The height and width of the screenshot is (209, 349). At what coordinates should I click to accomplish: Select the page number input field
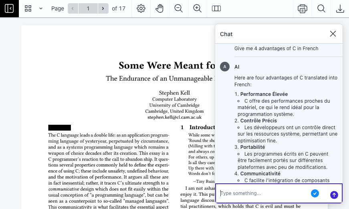click(x=88, y=8)
